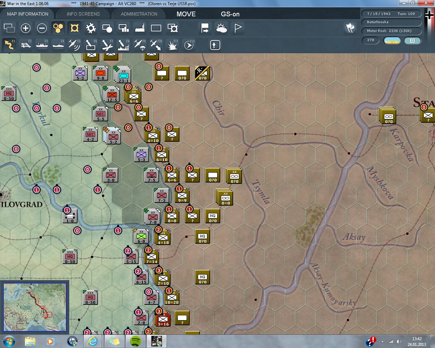Select the 4=18 Soviet unit

[163, 238]
